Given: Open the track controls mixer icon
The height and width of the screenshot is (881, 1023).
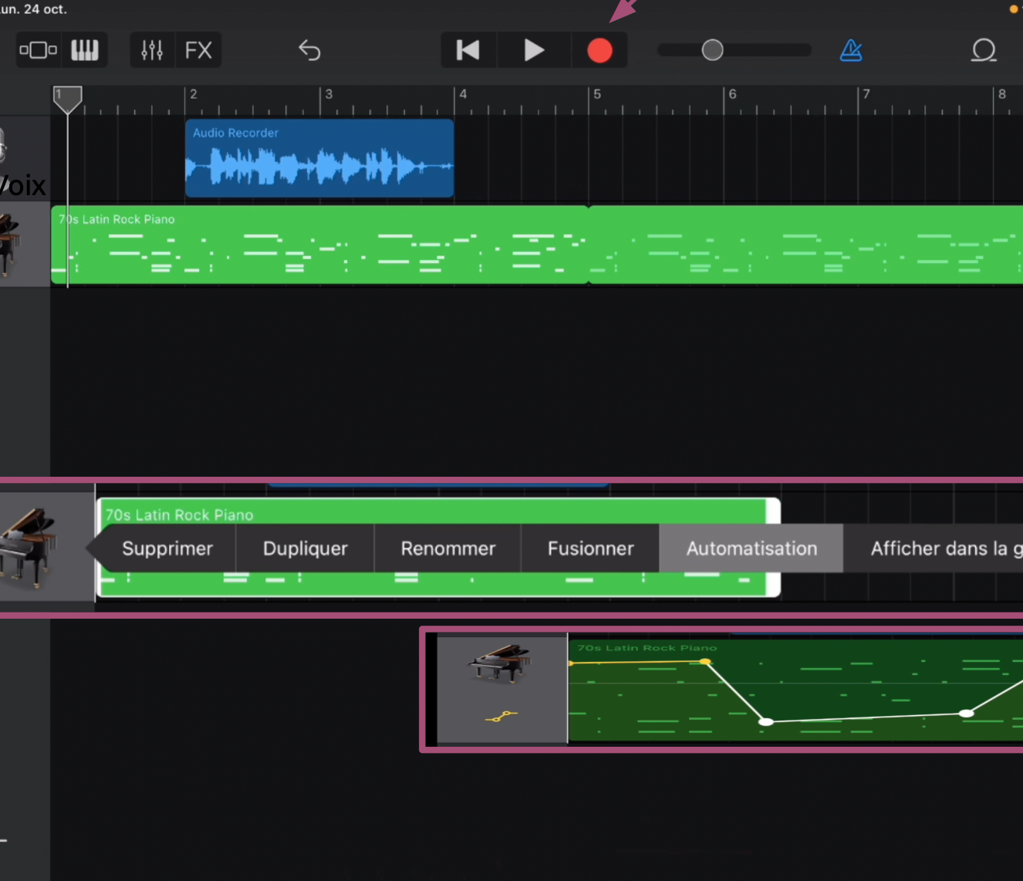Looking at the screenshot, I should (152, 50).
